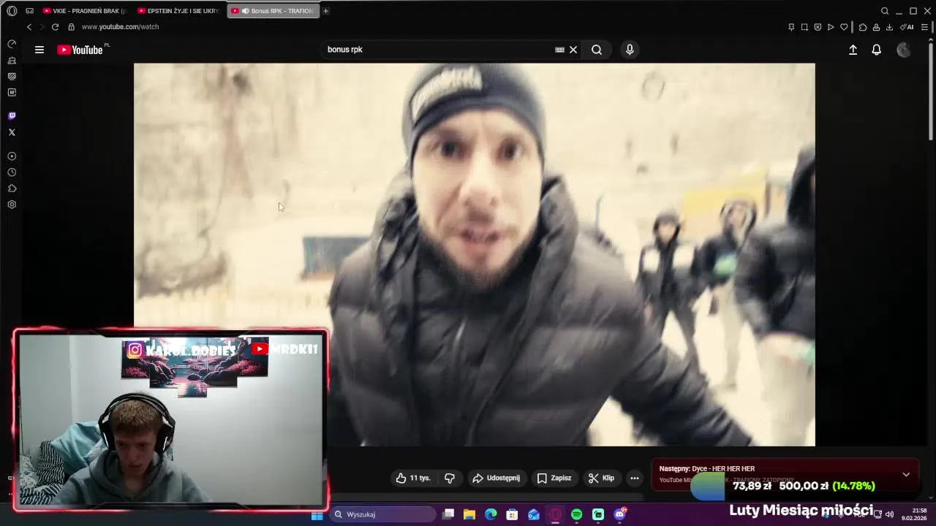Open tab islands workspace icon in tab bar
The width and height of the screenshot is (936, 526).
(x=29, y=11)
